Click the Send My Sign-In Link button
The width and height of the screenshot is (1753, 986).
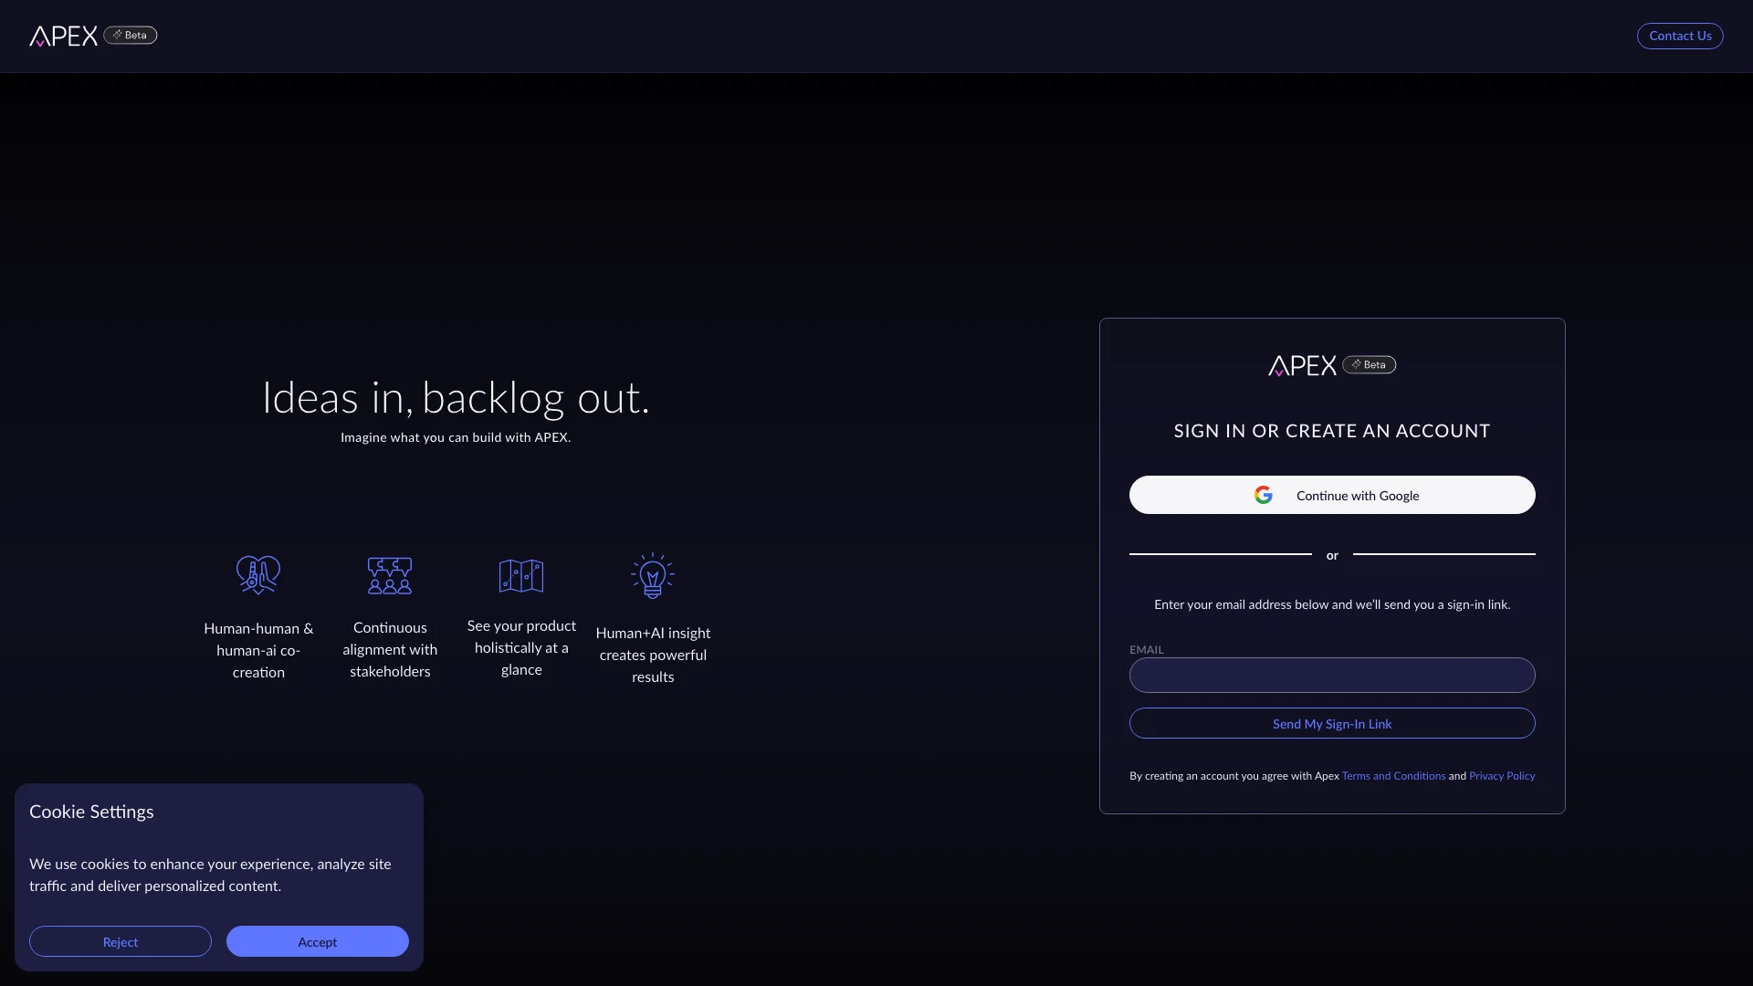click(1331, 724)
